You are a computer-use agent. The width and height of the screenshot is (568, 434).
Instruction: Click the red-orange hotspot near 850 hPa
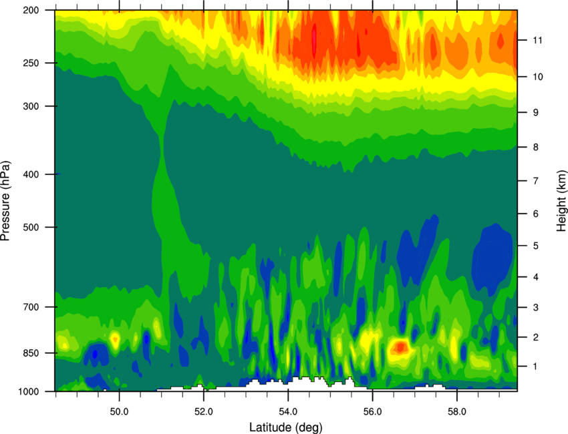[x=401, y=347]
